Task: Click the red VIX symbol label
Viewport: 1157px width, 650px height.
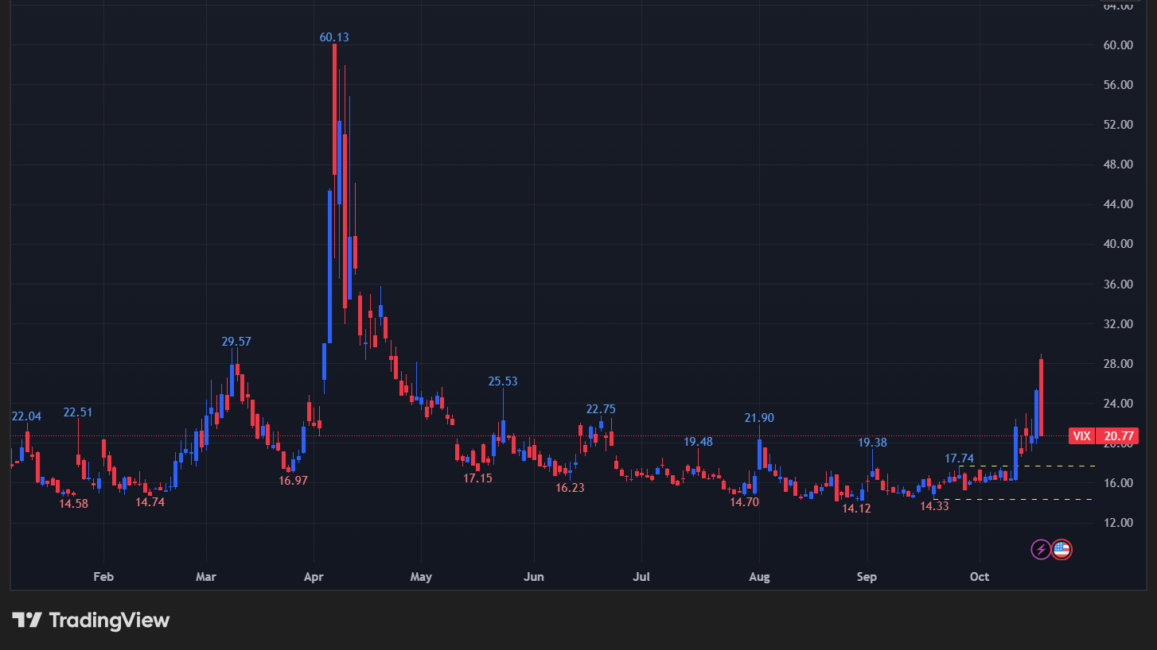Action: coord(1081,435)
